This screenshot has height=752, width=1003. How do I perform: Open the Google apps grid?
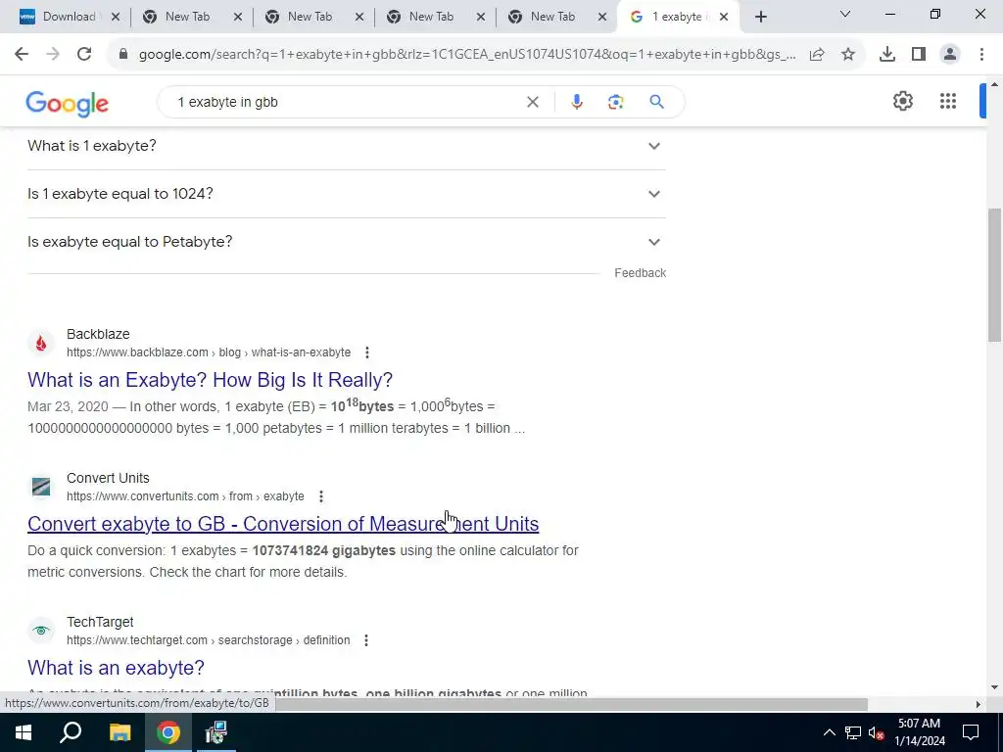pyautogui.click(x=948, y=101)
